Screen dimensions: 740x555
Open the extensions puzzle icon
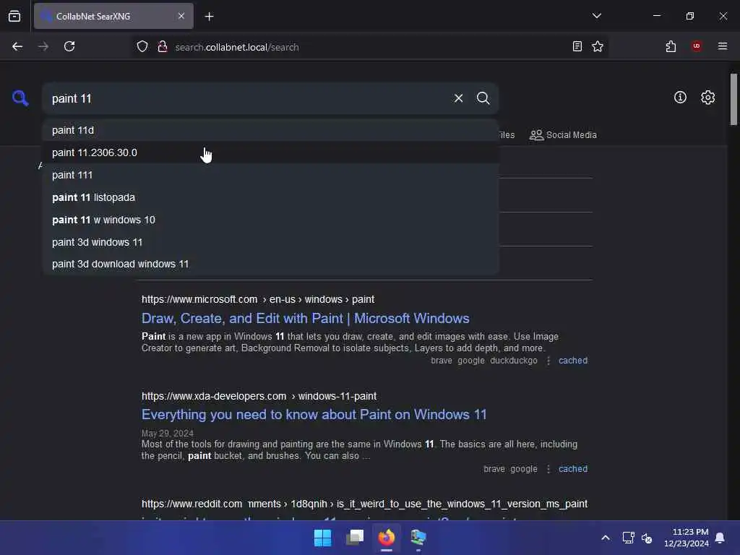point(671,46)
